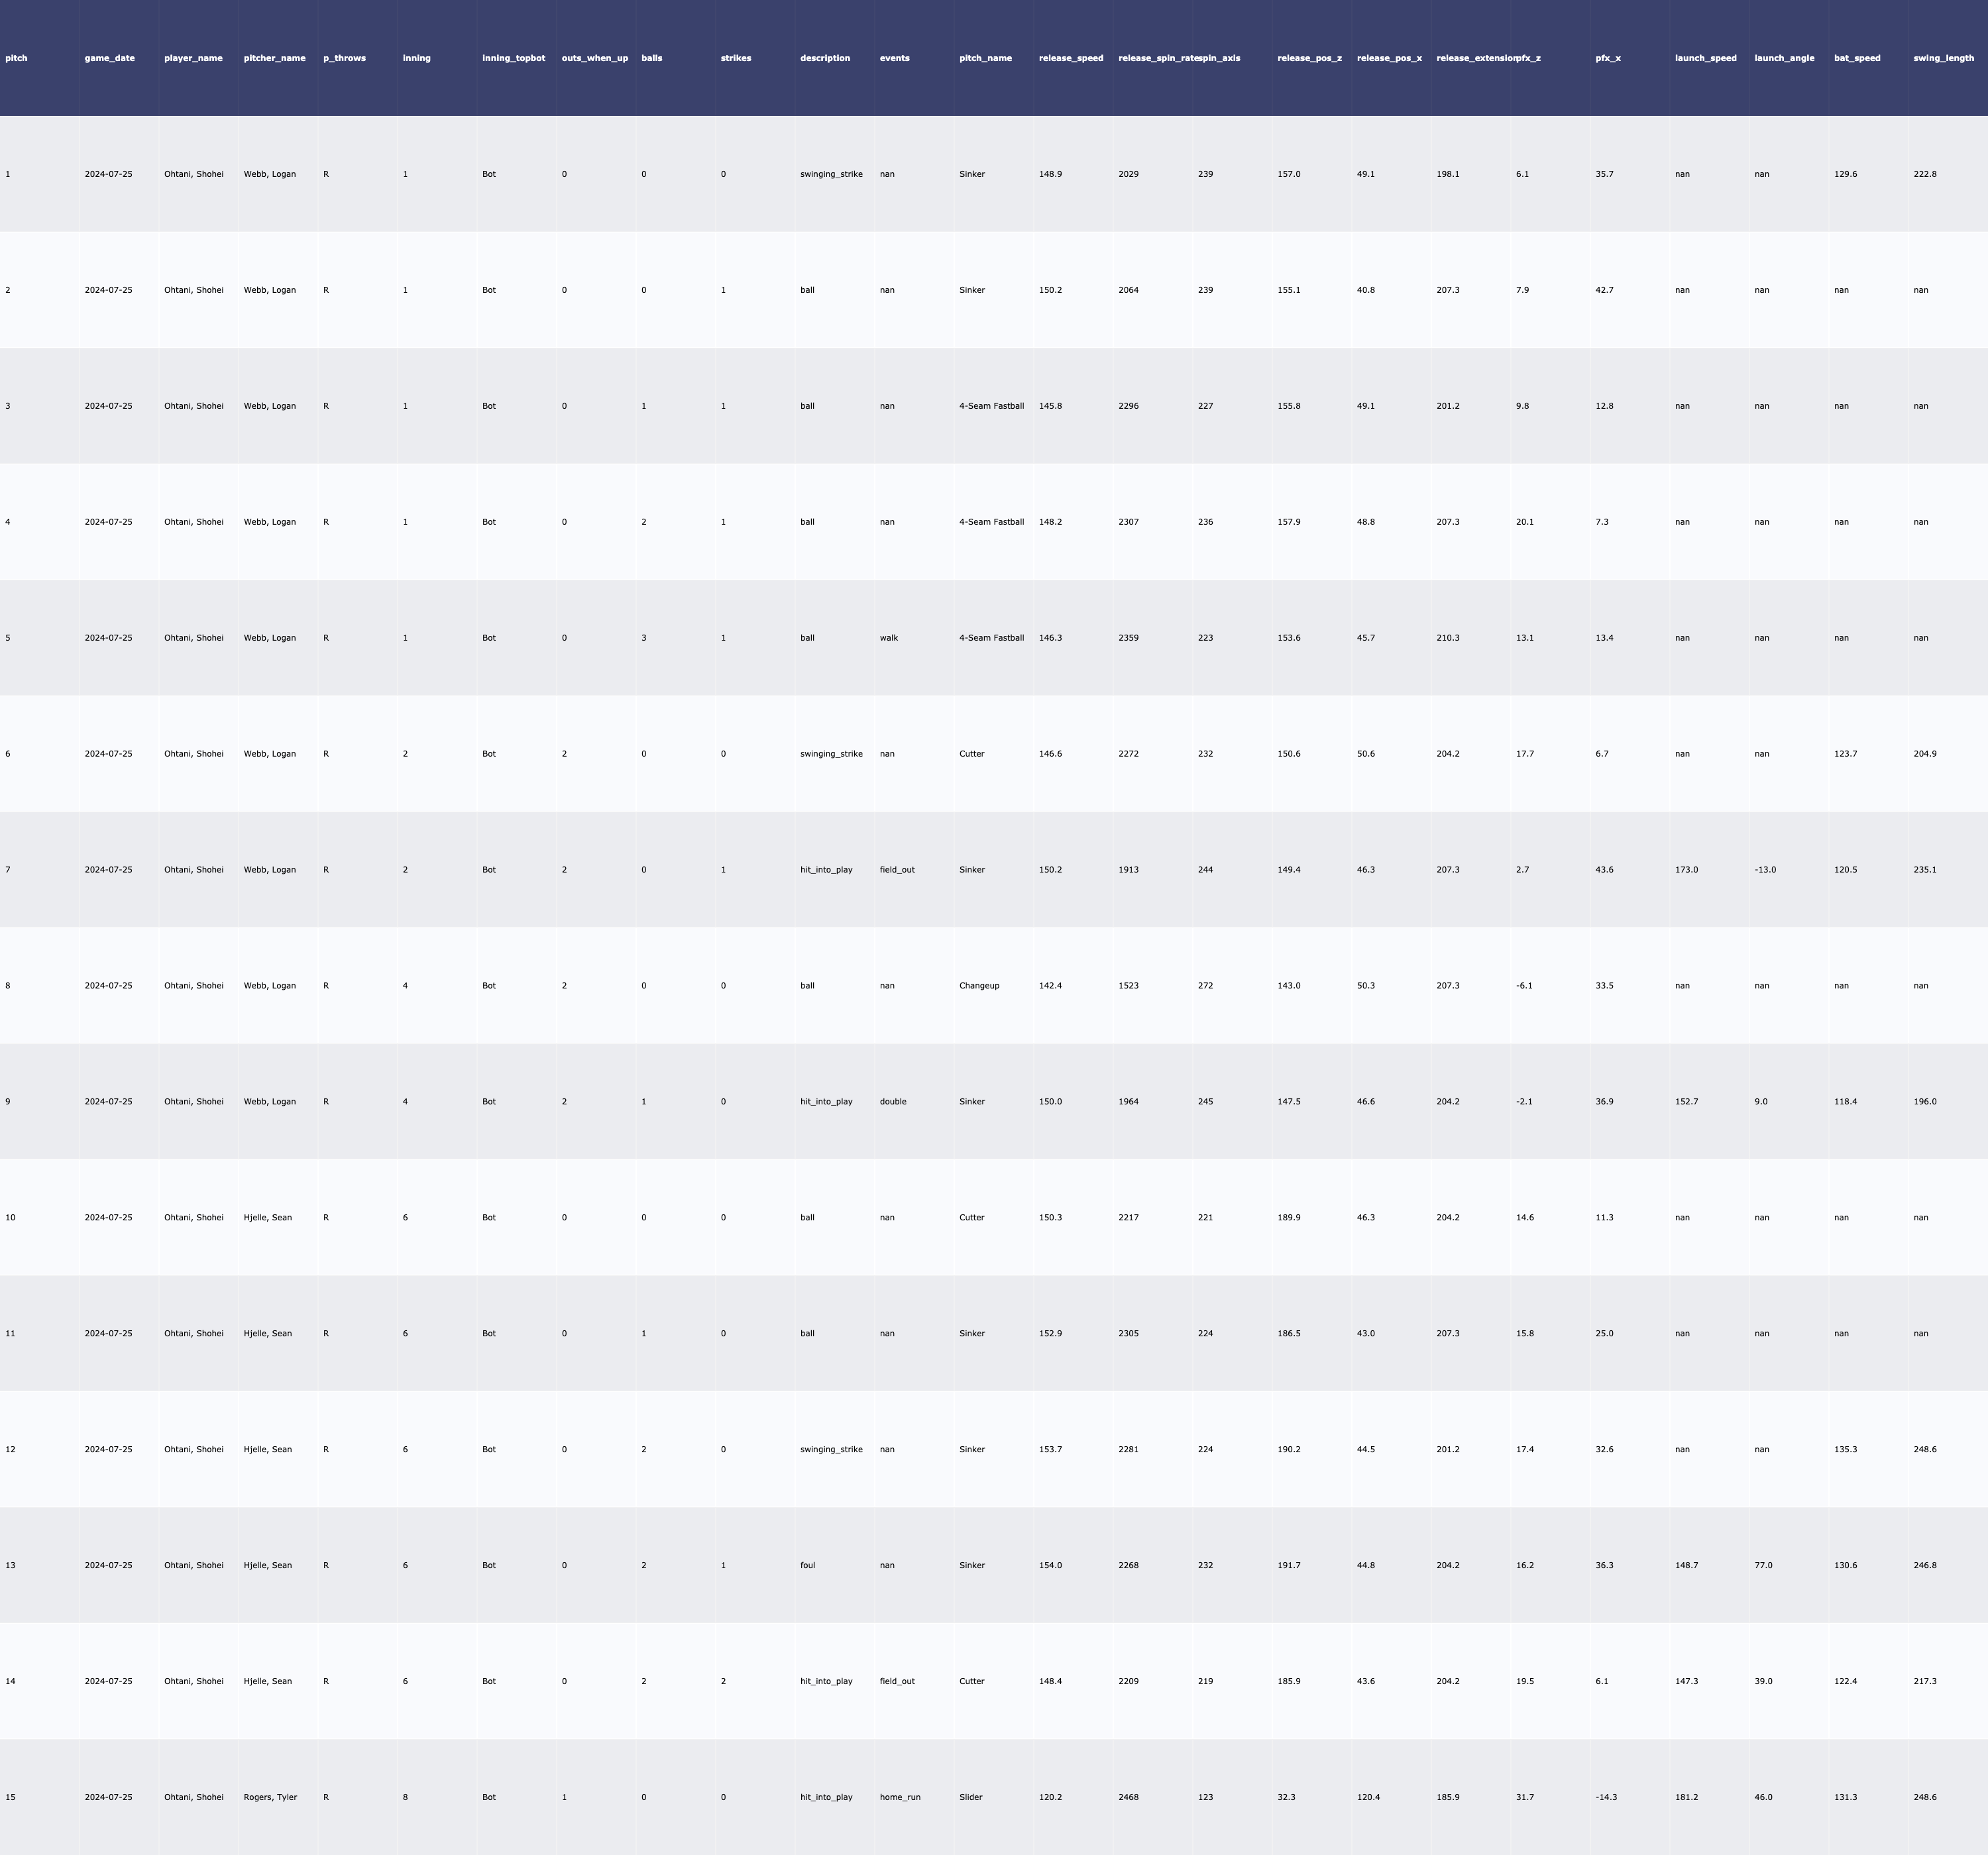This screenshot has height=1855, width=1988.
Task: Click spin rate value 2468
Action: click(1128, 1797)
